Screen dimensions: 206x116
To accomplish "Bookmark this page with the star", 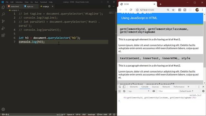I will (x=173, y=10).
